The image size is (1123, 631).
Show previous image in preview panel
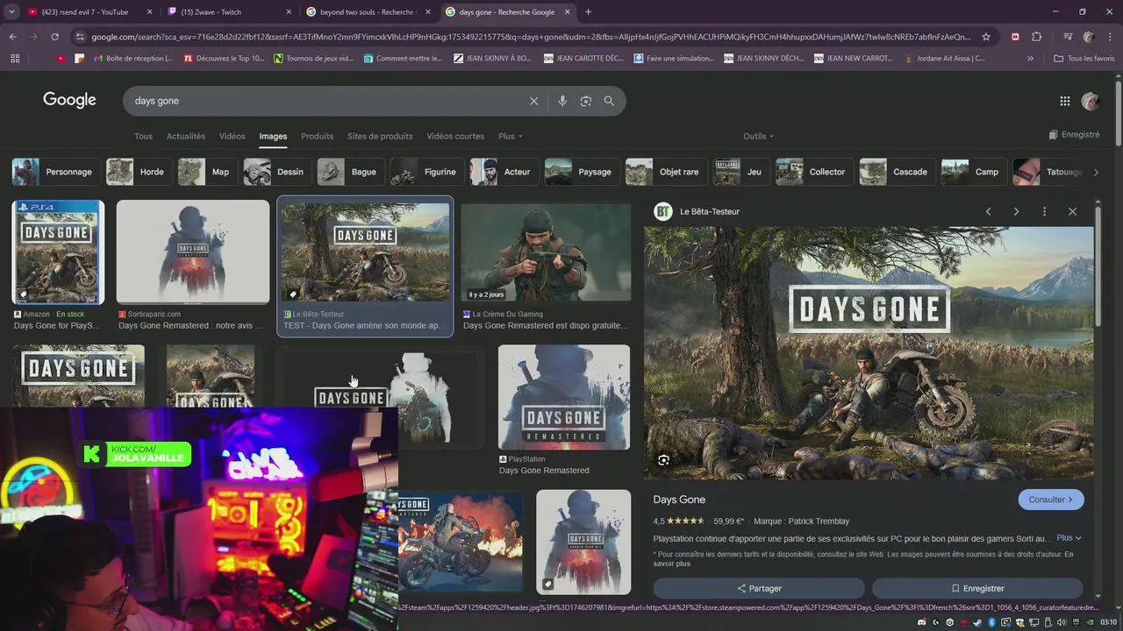988,211
